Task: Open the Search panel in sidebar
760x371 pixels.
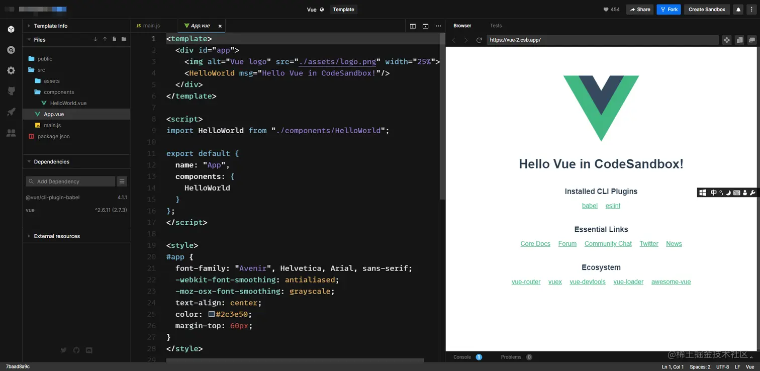Action: (11, 50)
